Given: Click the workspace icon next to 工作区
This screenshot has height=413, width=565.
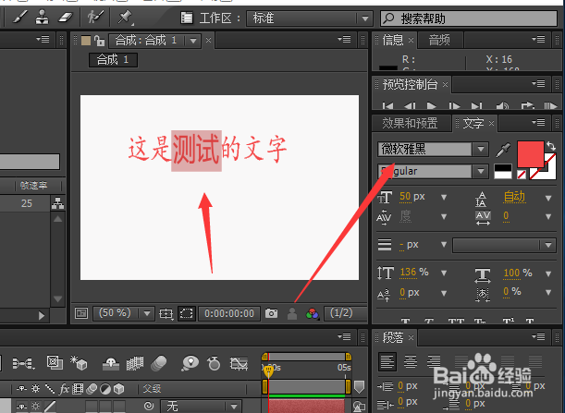Looking at the screenshot, I should [x=187, y=18].
